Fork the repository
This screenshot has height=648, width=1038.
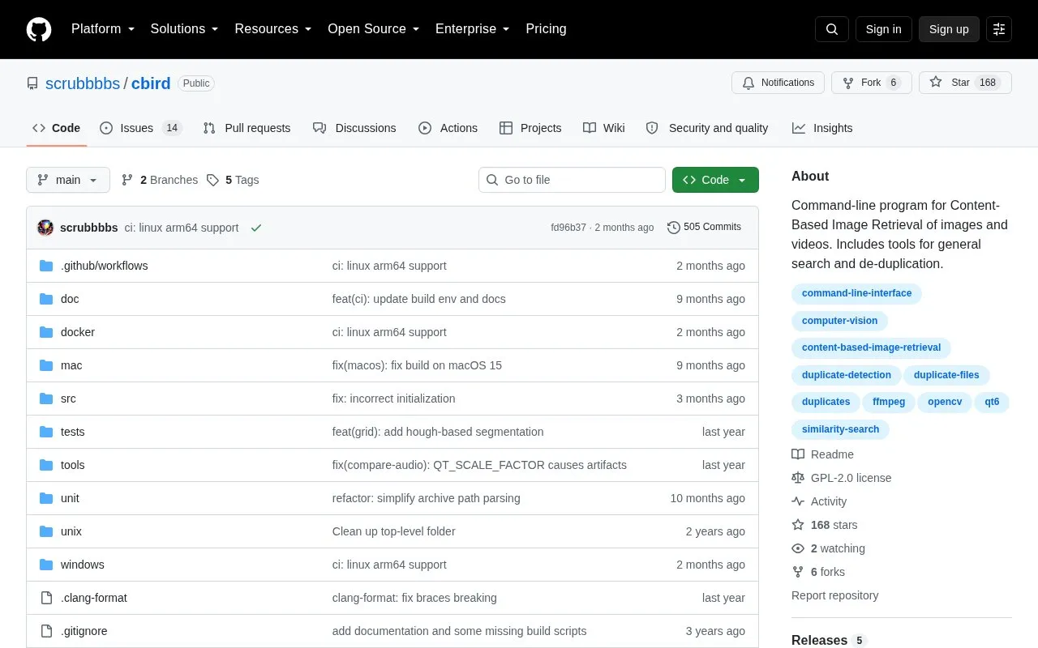[872, 83]
